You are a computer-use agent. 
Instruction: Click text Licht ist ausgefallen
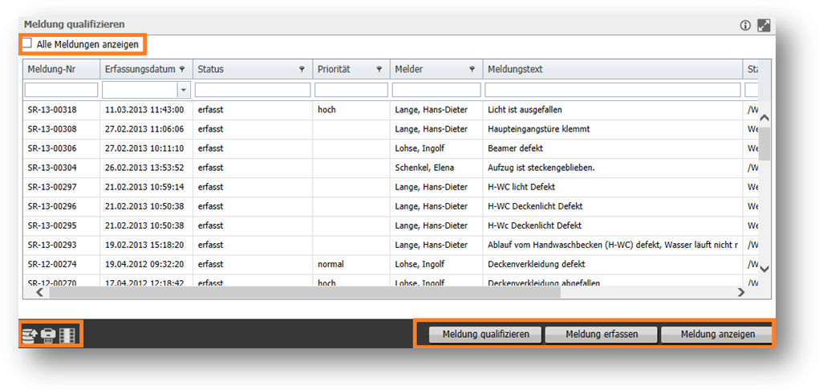coord(525,110)
